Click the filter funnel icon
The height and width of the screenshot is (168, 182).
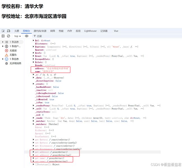tap(35, 36)
